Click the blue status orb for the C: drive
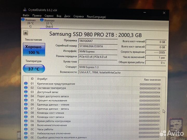The width and height of the screenshot is (187, 140). pos(23,19)
